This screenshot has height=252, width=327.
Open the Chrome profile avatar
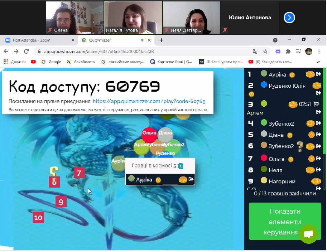coord(309,52)
